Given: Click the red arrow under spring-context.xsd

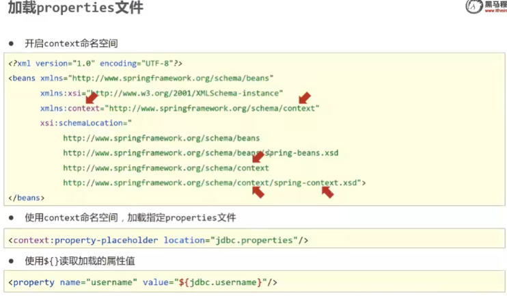Looking at the screenshot, I should coord(327,193).
